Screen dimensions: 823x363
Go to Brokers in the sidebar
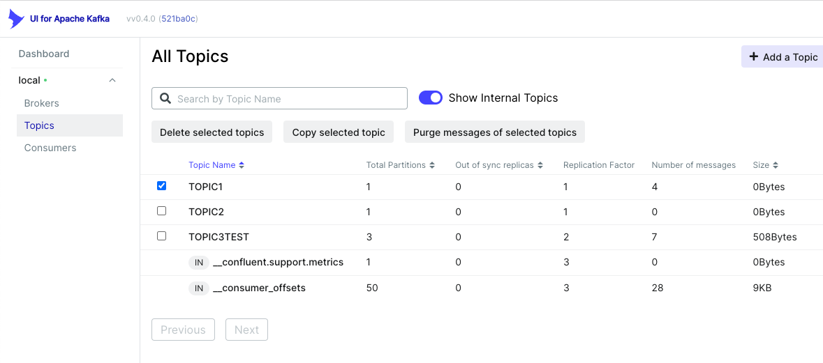42,103
